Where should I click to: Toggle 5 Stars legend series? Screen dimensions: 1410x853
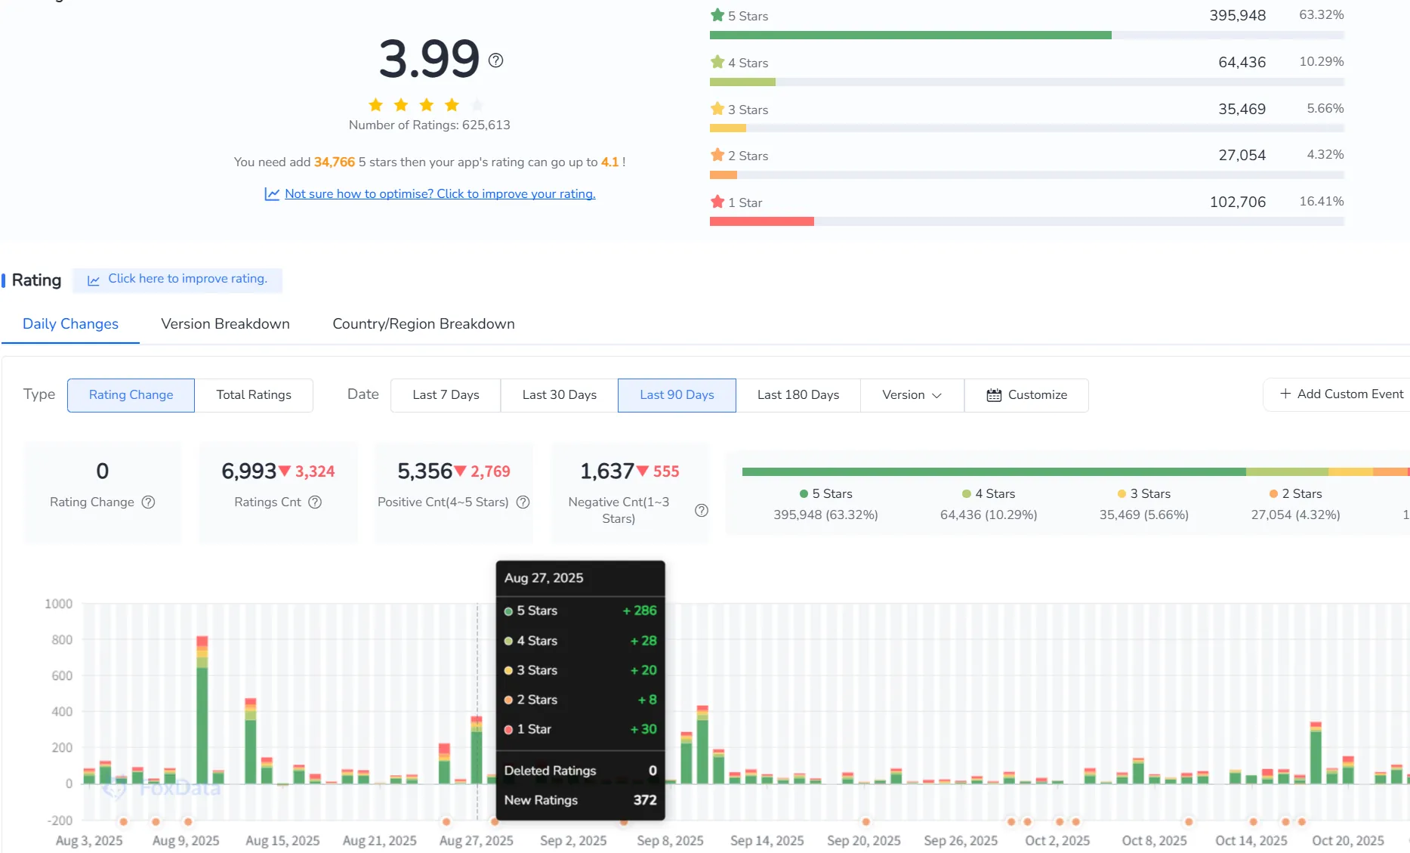click(825, 494)
